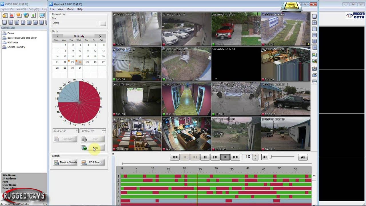Open the View menu in Playback window
366x206 pixels.
pyautogui.click(x=60, y=9)
